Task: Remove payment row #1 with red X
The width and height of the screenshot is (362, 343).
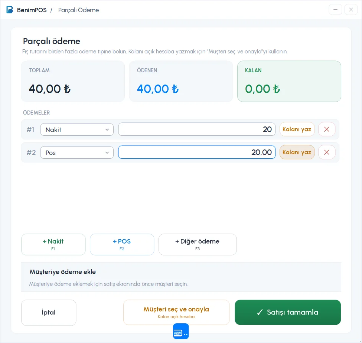Action: point(326,129)
